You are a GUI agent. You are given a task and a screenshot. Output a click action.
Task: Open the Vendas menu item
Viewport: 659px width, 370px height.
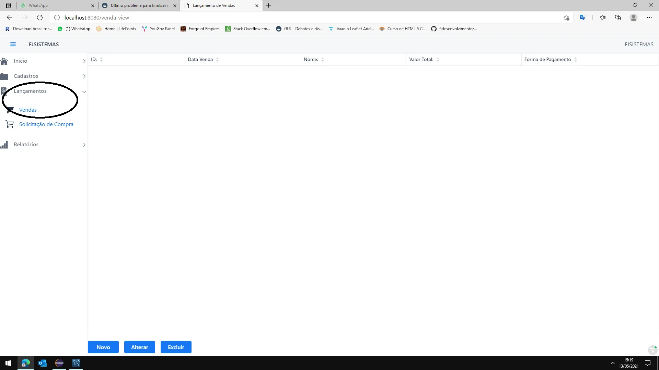coord(28,110)
